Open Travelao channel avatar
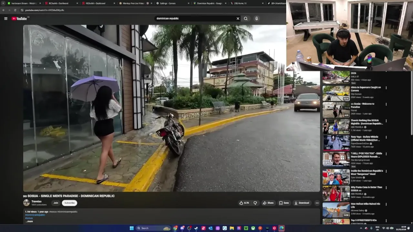This screenshot has width=413, height=232. 26,203
